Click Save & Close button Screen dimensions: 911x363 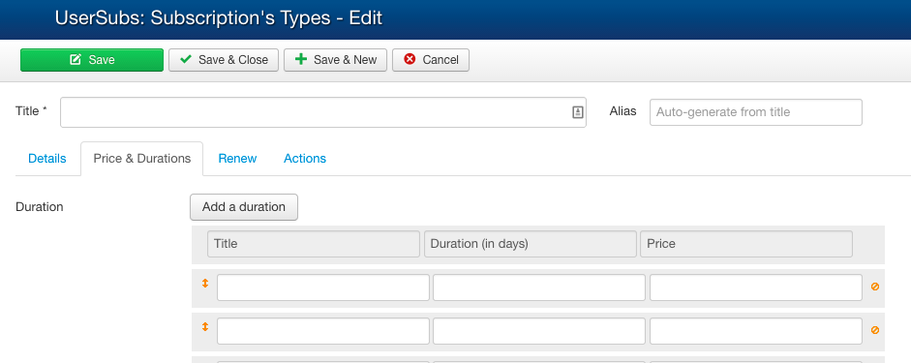point(224,60)
